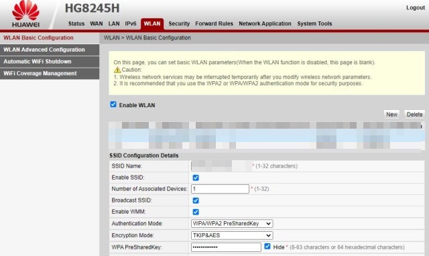Click the Delete SSID button
The height and width of the screenshot is (256, 429).
coord(414,115)
